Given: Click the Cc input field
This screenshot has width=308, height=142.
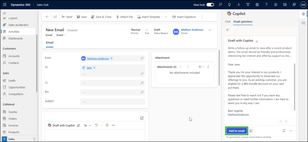Looking at the screenshot, I should [112, 83].
